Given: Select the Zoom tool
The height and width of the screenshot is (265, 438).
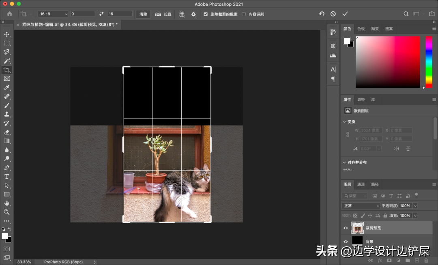Looking at the screenshot, I should [x=7, y=212].
